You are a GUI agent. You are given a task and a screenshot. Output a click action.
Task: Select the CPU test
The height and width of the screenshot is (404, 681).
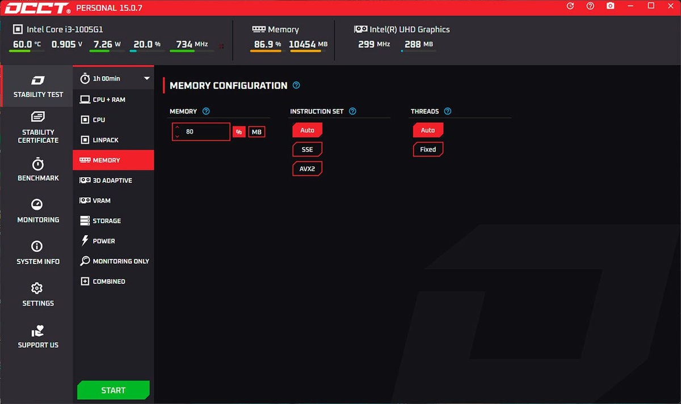coord(113,120)
